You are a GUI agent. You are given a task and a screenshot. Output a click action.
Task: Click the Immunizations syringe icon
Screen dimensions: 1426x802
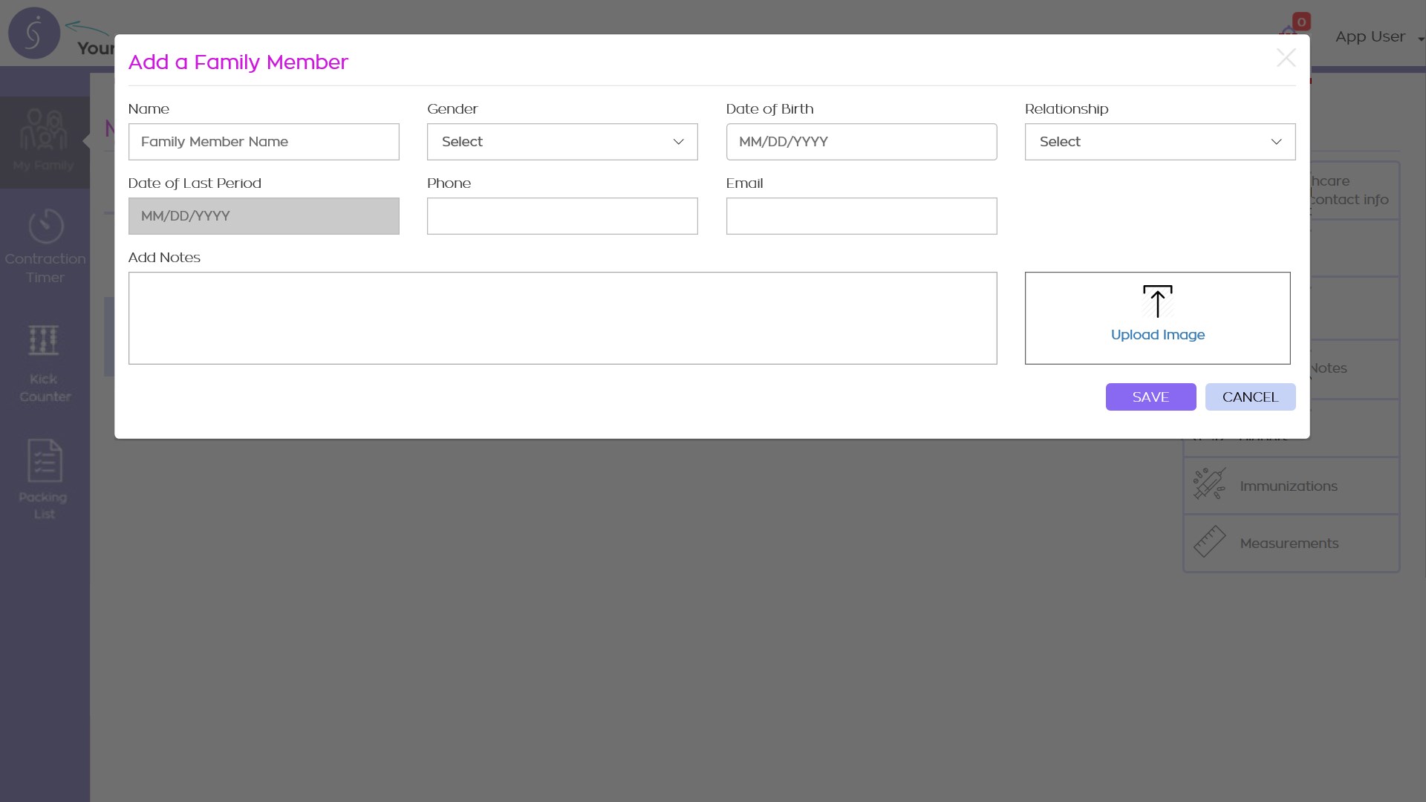tap(1209, 484)
